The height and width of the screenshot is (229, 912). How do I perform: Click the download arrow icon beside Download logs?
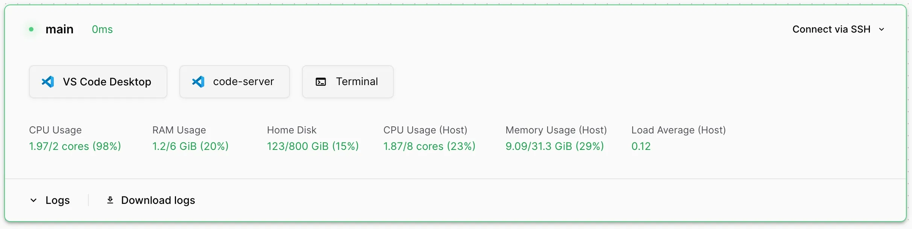point(110,200)
